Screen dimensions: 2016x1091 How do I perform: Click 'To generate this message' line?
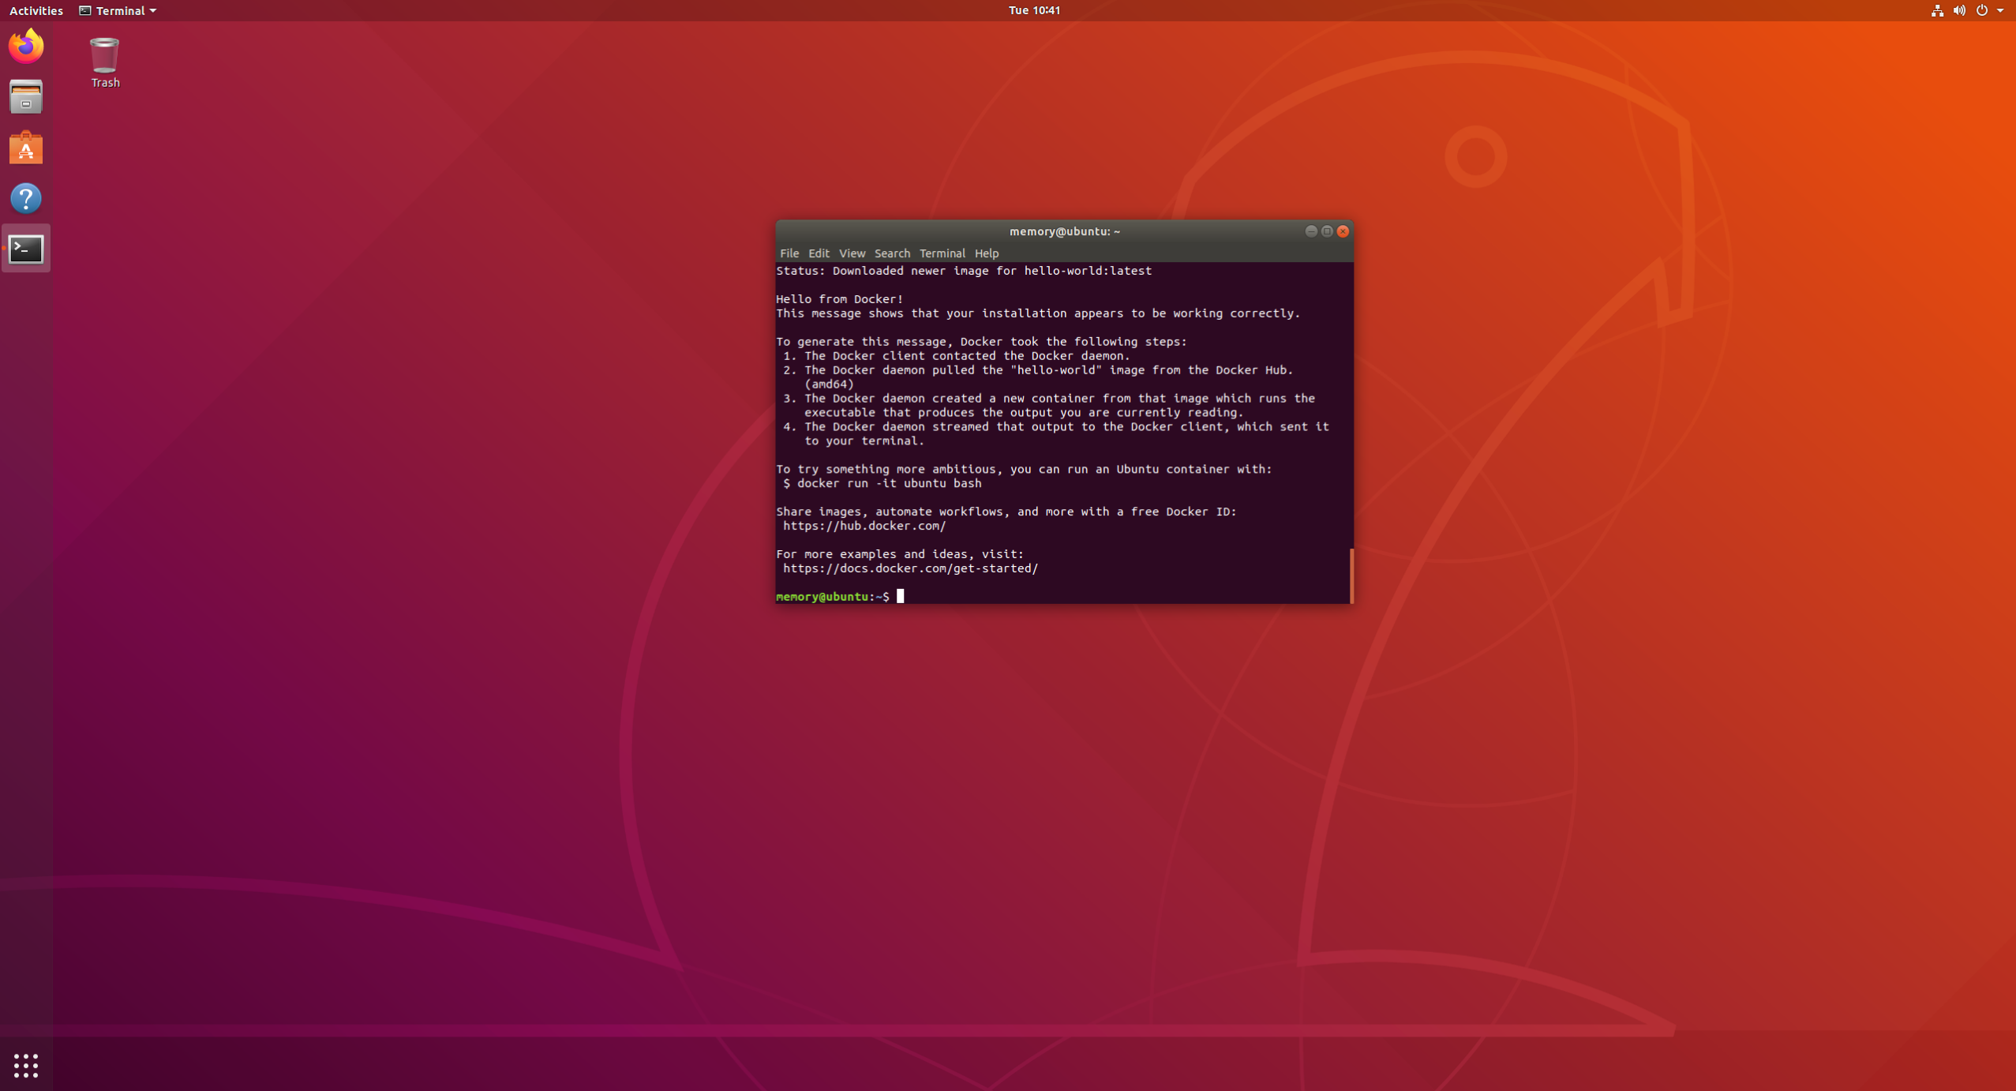(x=981, y=342)
